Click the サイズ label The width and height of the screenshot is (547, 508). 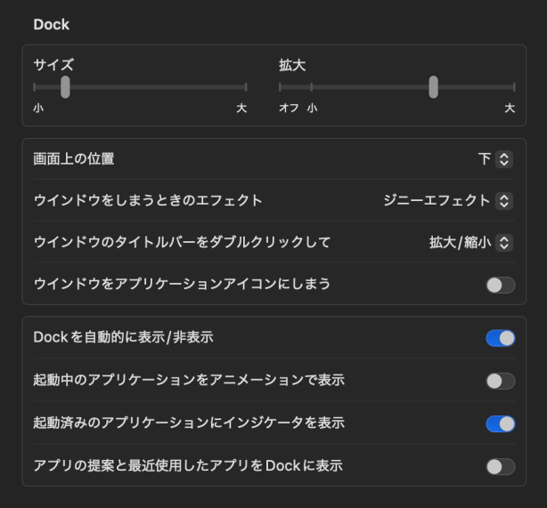(x=53, y=65)
